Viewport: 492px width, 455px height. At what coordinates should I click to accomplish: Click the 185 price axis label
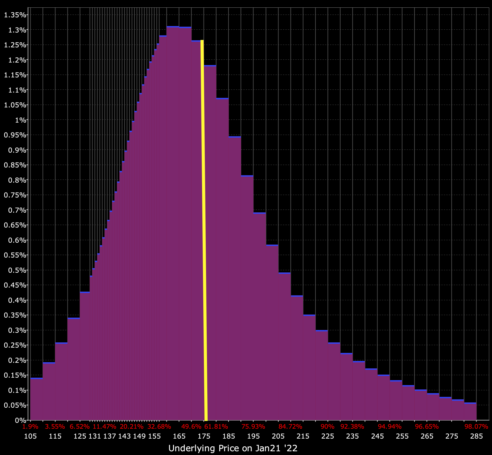tap(229, 436)
